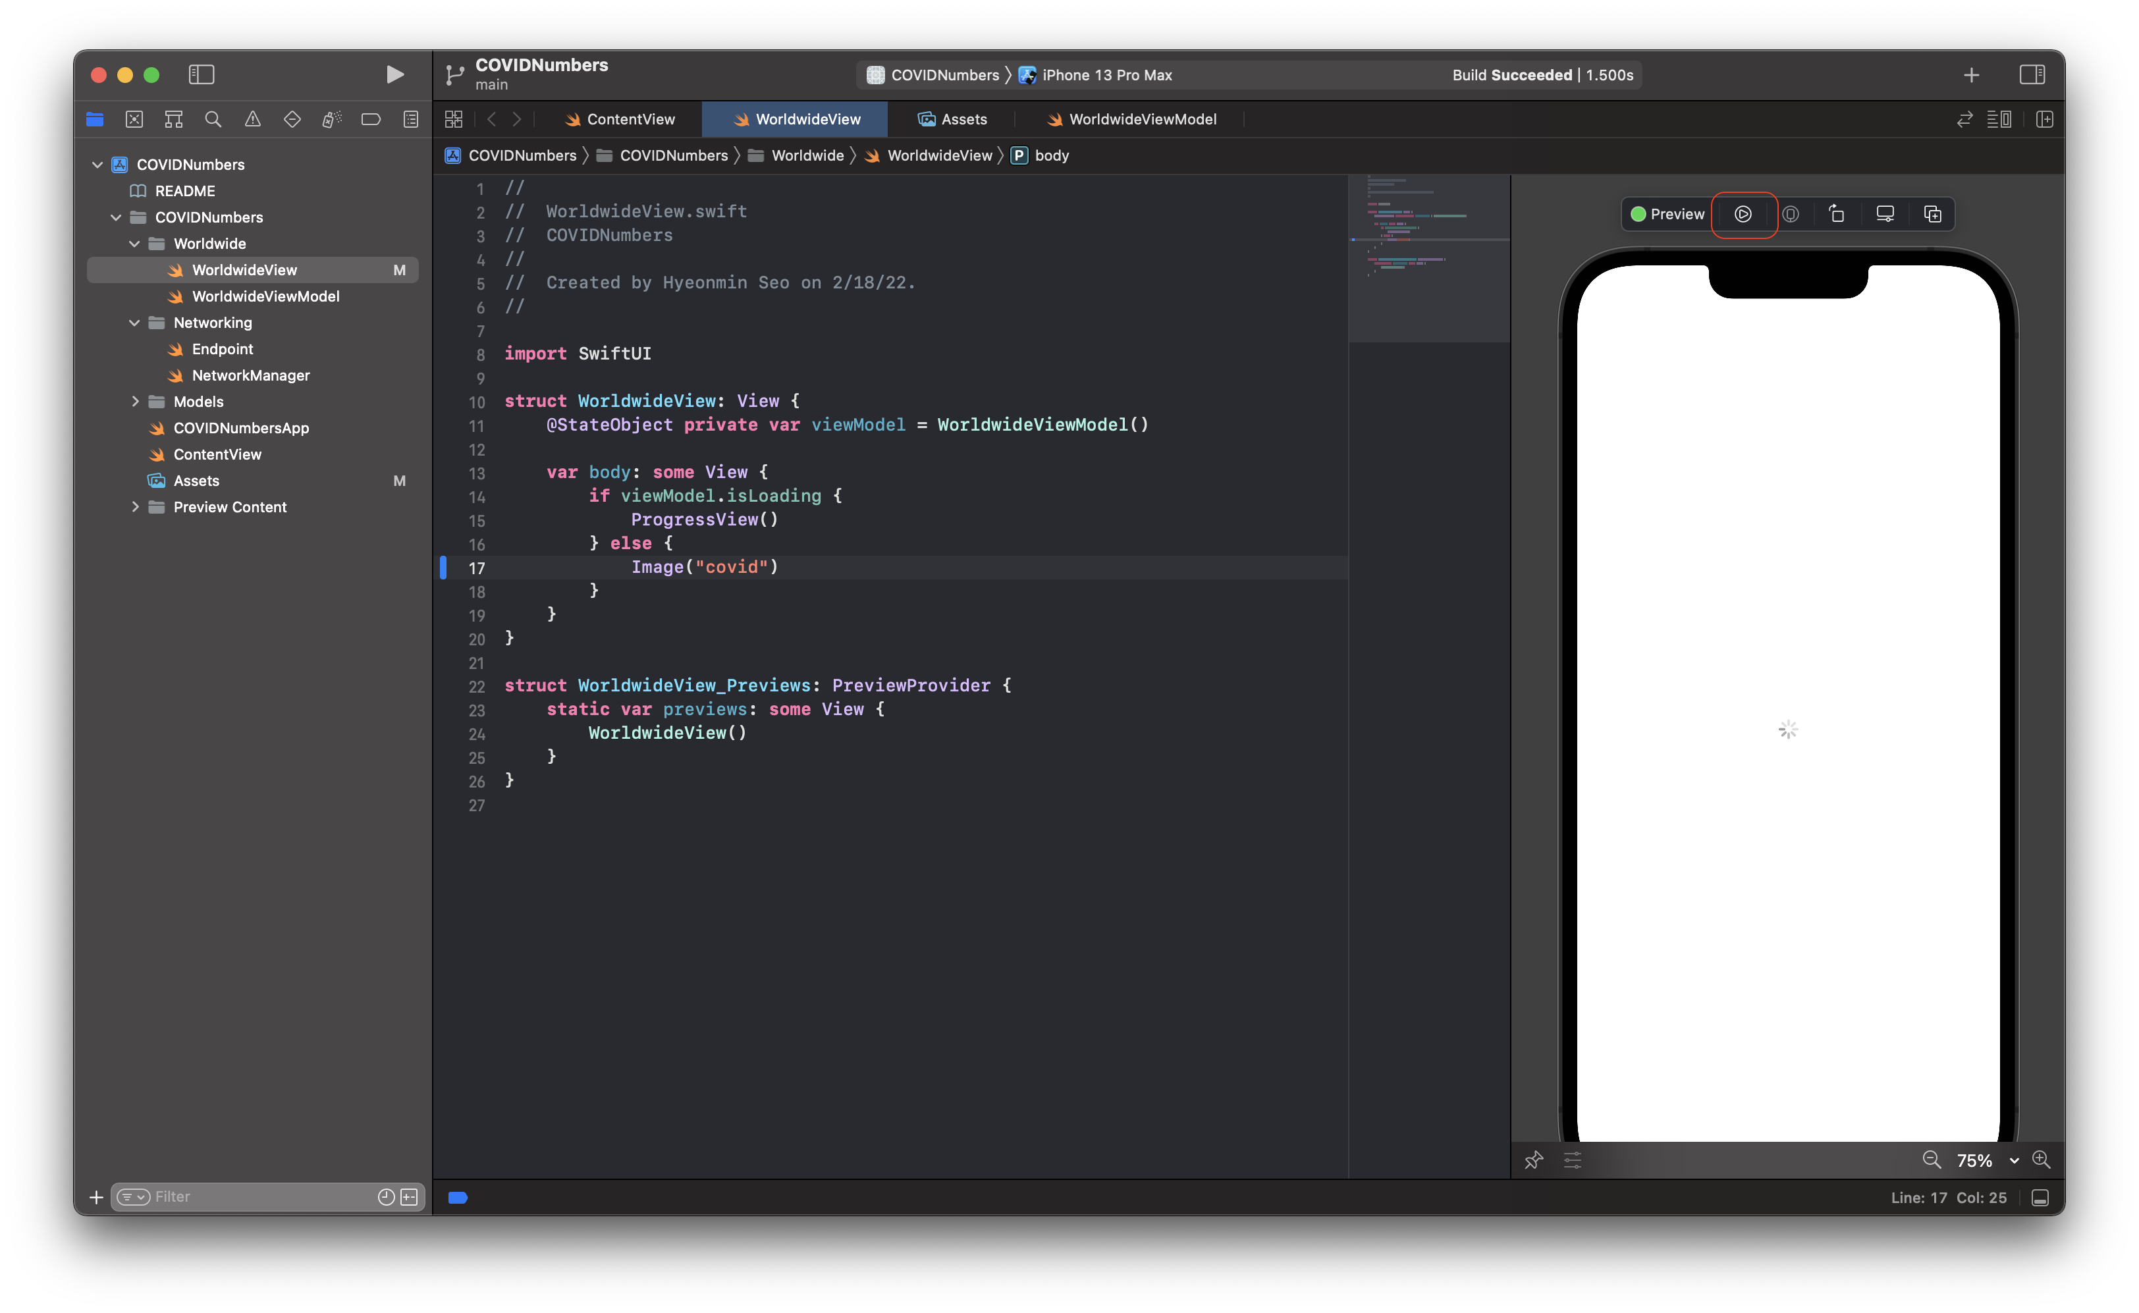Viewport: 2139px width, 1313px height.
Task: Pin the preview canvas
Action: coord(1534,1160)
